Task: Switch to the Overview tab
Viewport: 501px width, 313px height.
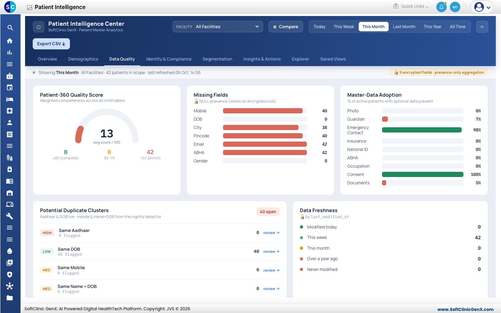Action: (x=47, y=59)
